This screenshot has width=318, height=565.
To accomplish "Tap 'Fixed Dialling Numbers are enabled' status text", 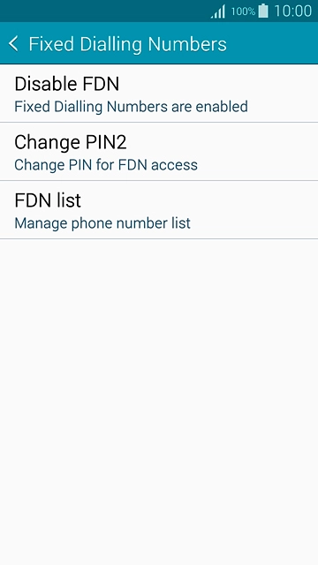I will [x=131, y=107].
